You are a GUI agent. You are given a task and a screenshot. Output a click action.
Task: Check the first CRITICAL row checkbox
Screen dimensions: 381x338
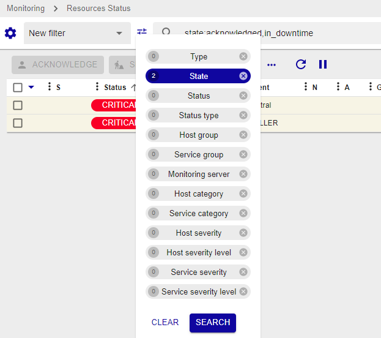[x=18, y=105]
